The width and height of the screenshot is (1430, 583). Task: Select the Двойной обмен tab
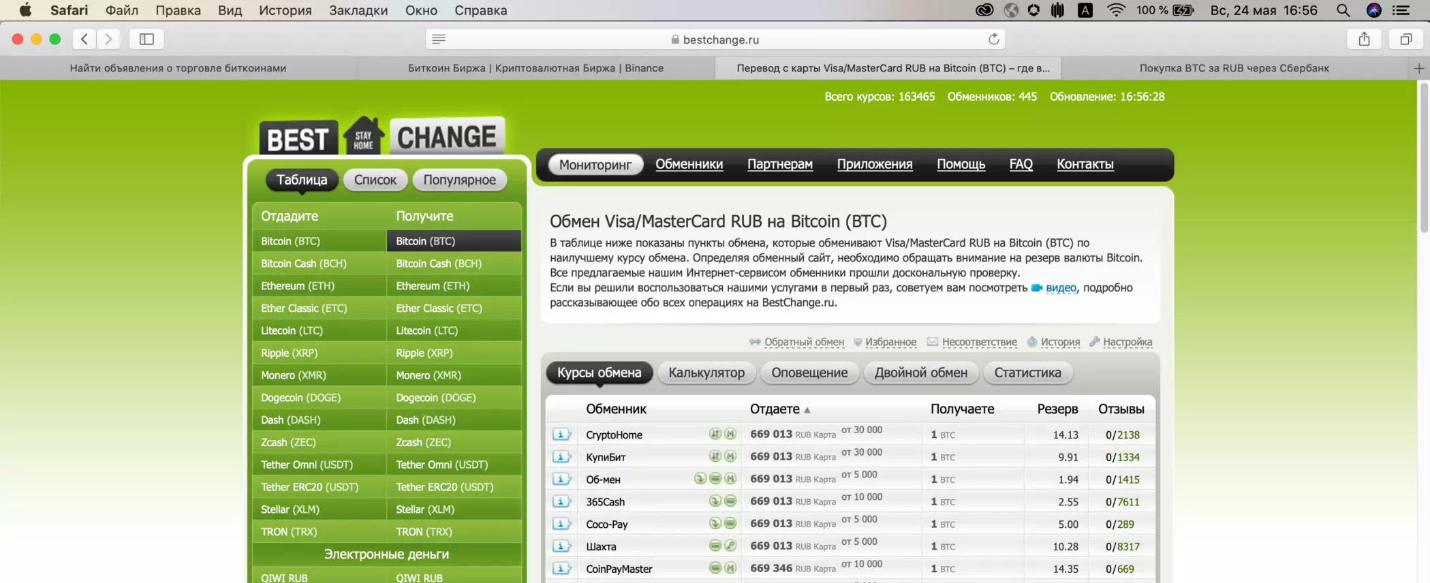[921, 373]
